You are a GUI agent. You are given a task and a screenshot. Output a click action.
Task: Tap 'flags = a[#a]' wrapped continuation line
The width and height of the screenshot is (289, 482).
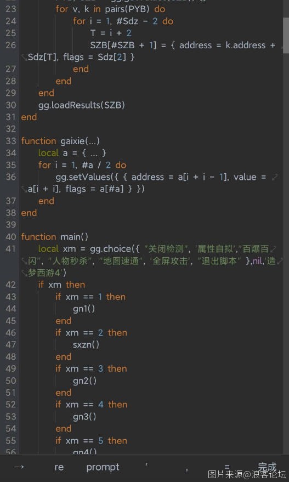94,189
